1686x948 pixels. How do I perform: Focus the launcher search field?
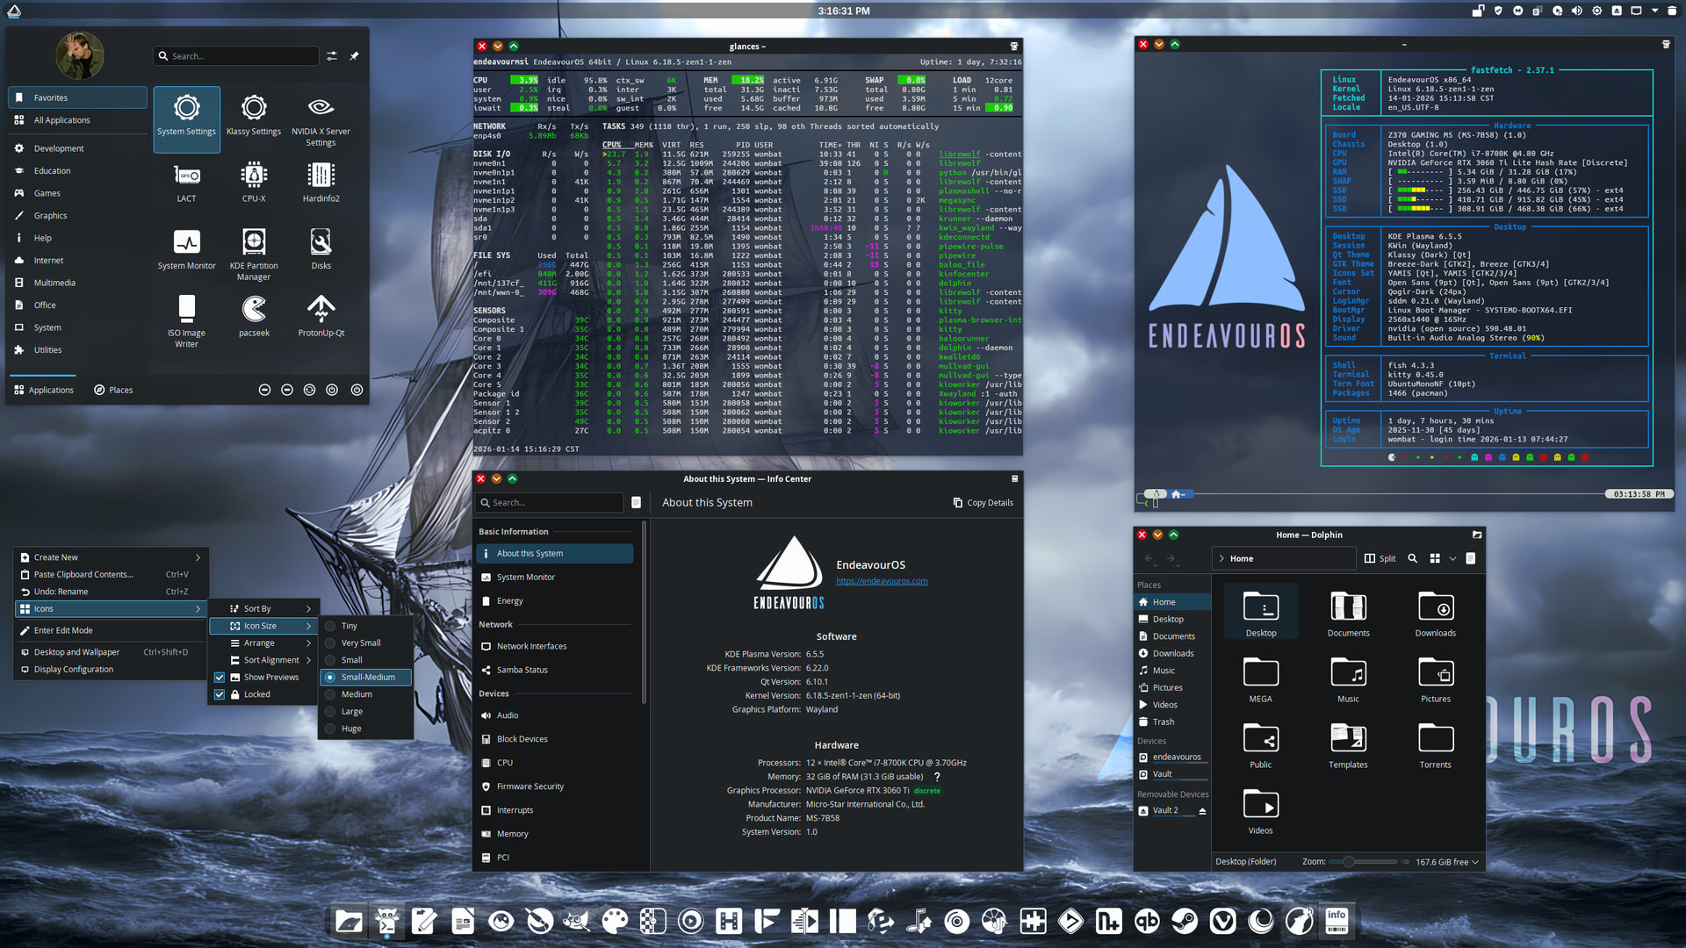(x=235, y=56)
